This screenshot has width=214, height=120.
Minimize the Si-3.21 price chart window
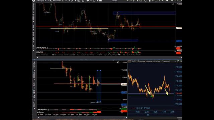(x=175, y=61)
